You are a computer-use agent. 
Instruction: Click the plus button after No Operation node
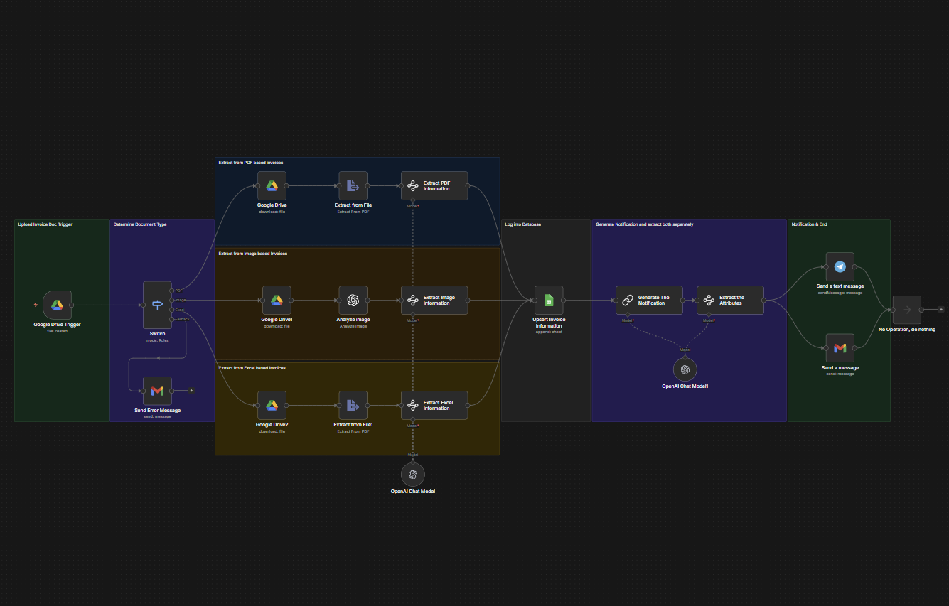[x=941, y=309]
